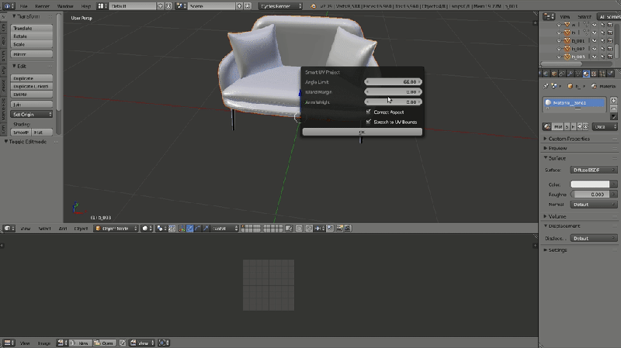
Task: Toggle Correct Aspect checkbox
Action: 368,112
